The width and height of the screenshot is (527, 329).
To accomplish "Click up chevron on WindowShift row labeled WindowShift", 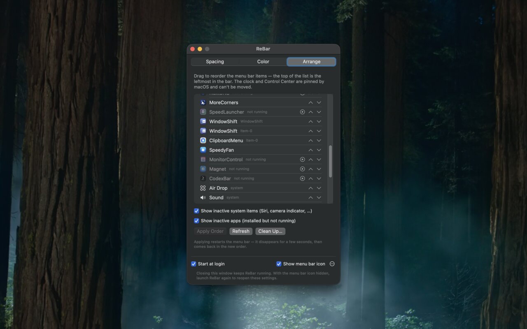I will pos(311,121).
